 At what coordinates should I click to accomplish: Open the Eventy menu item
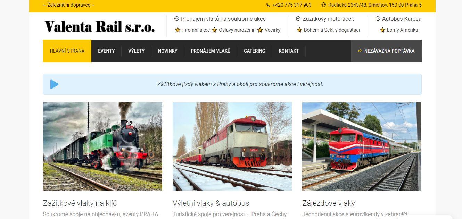click(x=106, y=51)
